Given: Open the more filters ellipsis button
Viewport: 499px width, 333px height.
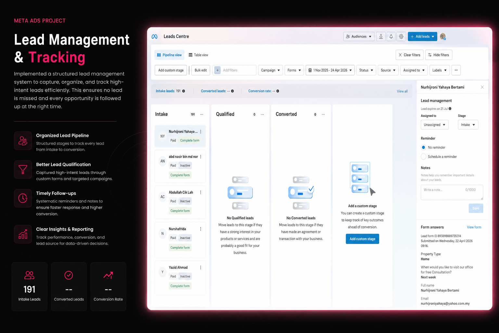Looking at the screenshot, I should click(456, 70).
